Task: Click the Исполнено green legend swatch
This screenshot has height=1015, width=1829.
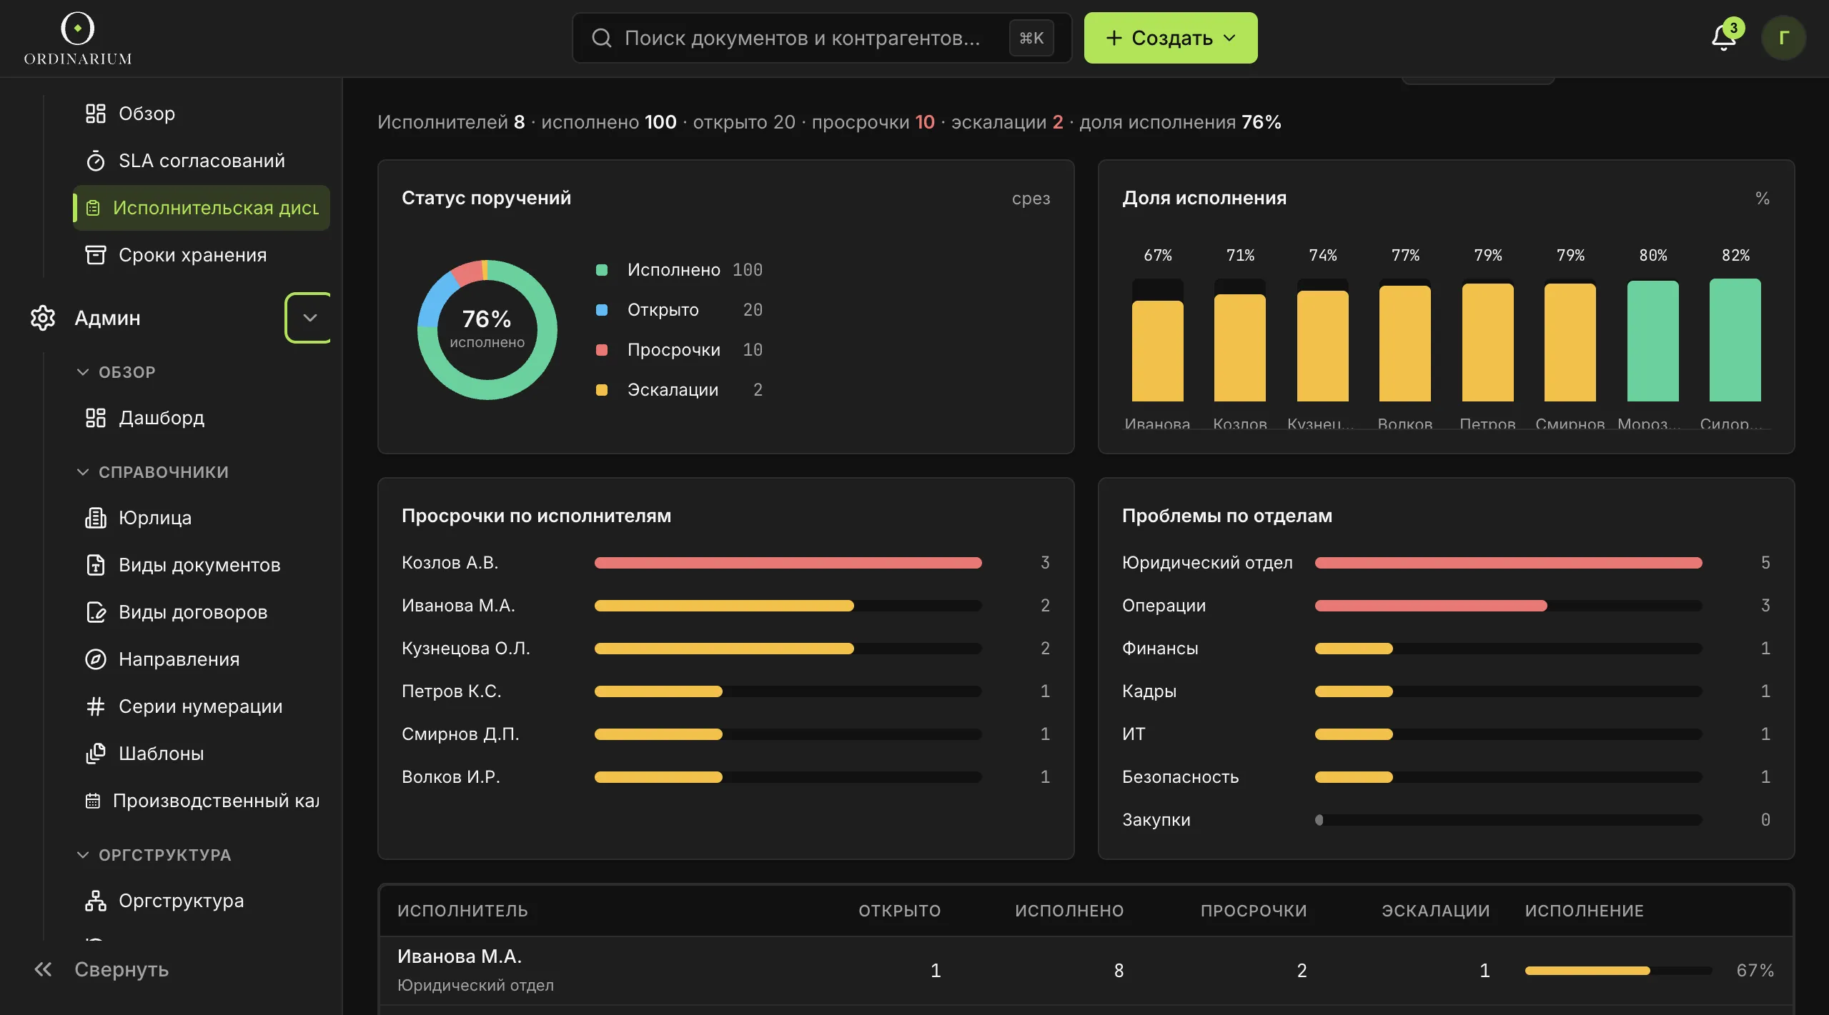Action: 602,270
